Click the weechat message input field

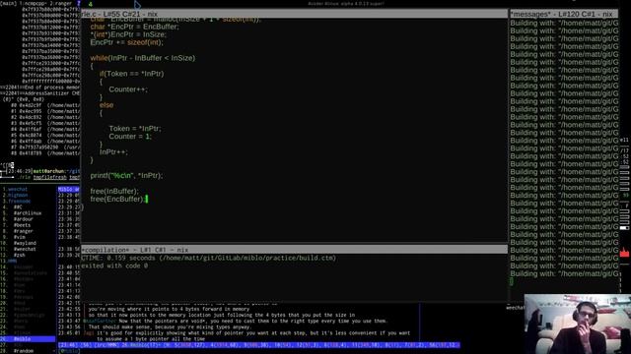coord(257,351)
